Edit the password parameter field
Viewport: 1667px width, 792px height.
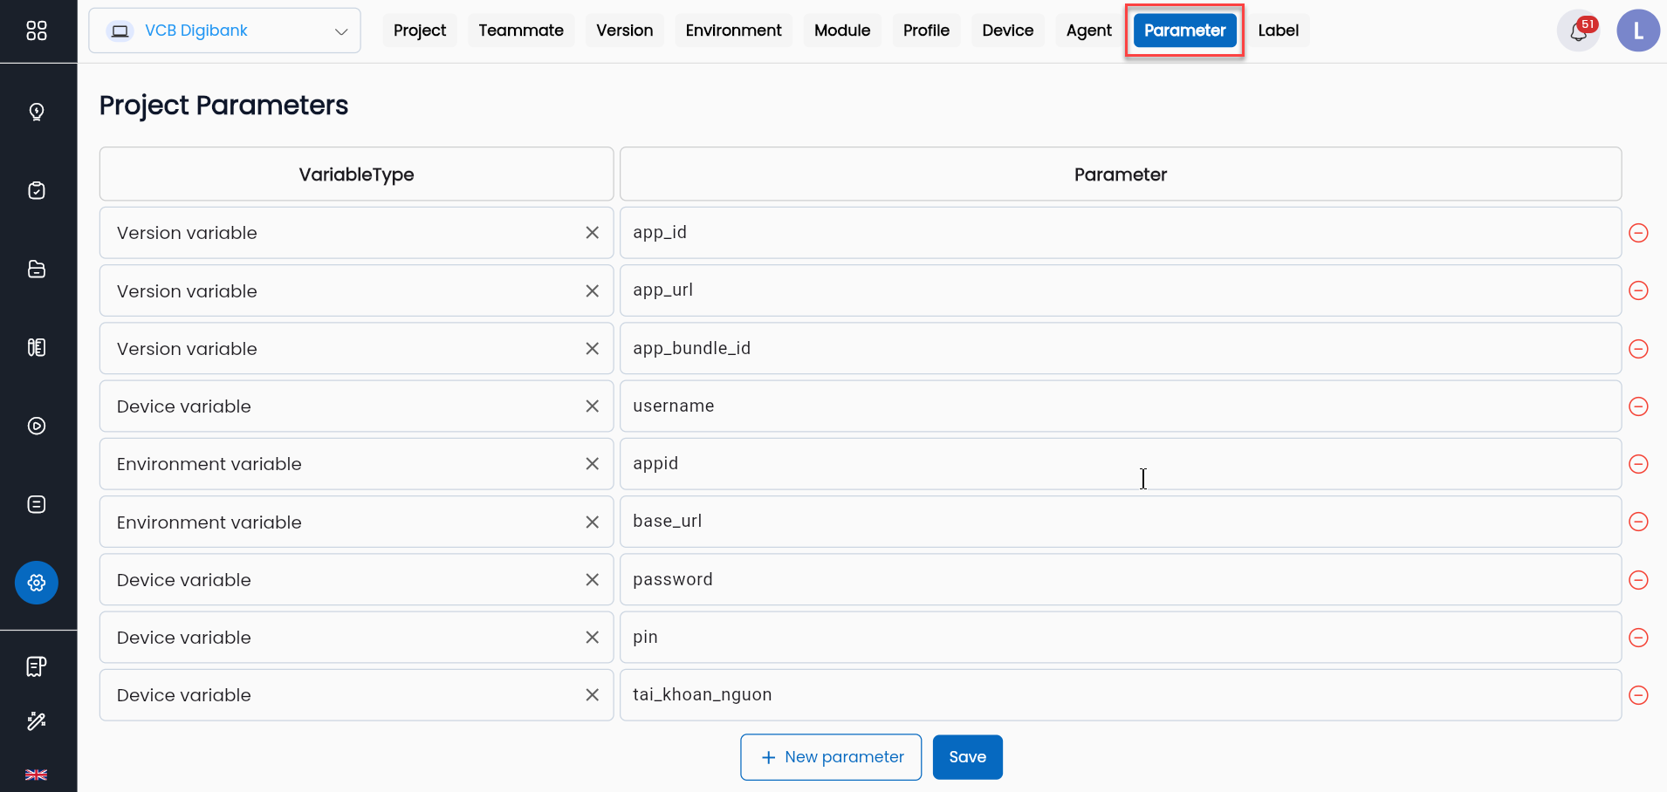coord(1121,580)
